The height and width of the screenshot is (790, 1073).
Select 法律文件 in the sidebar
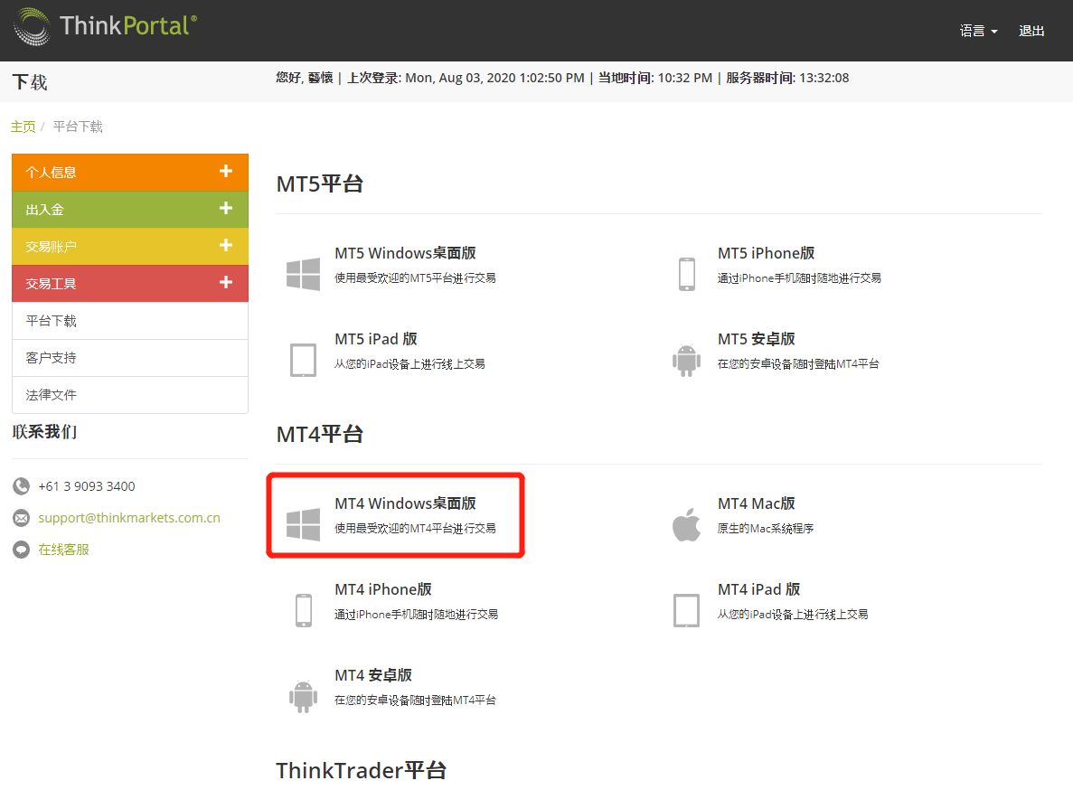coord(130,395)
